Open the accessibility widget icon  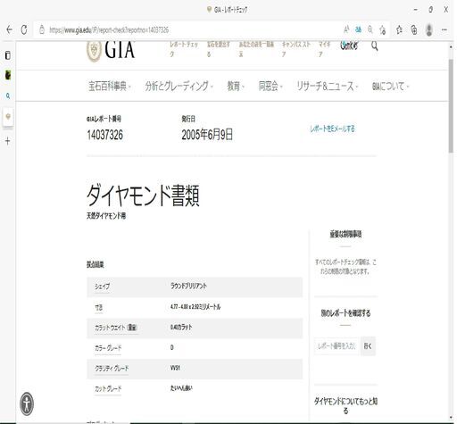click(27, 404)
